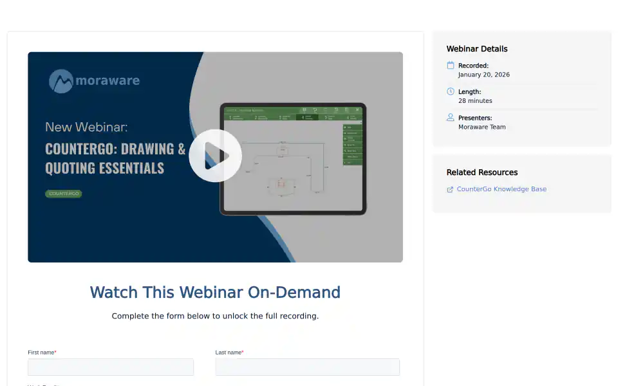Click the person icon next to Presenters

click(451, 117)
